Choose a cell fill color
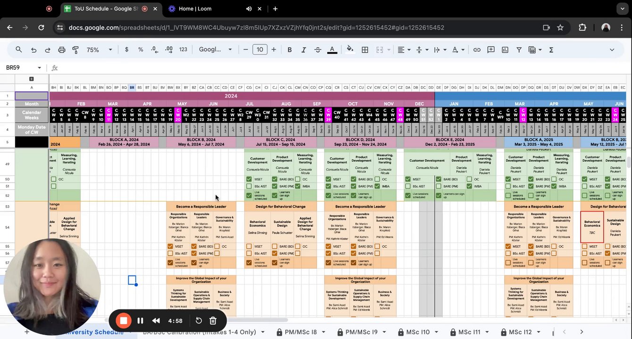The height and width of the screenshot is (339, 632). 349,50
